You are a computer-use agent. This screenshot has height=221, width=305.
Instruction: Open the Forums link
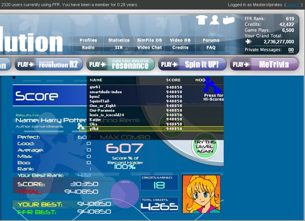click(211, 40)
